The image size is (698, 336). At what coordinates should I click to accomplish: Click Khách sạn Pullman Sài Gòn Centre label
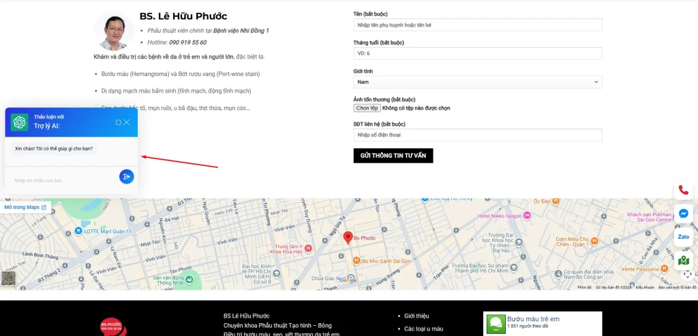click(649, 217)
